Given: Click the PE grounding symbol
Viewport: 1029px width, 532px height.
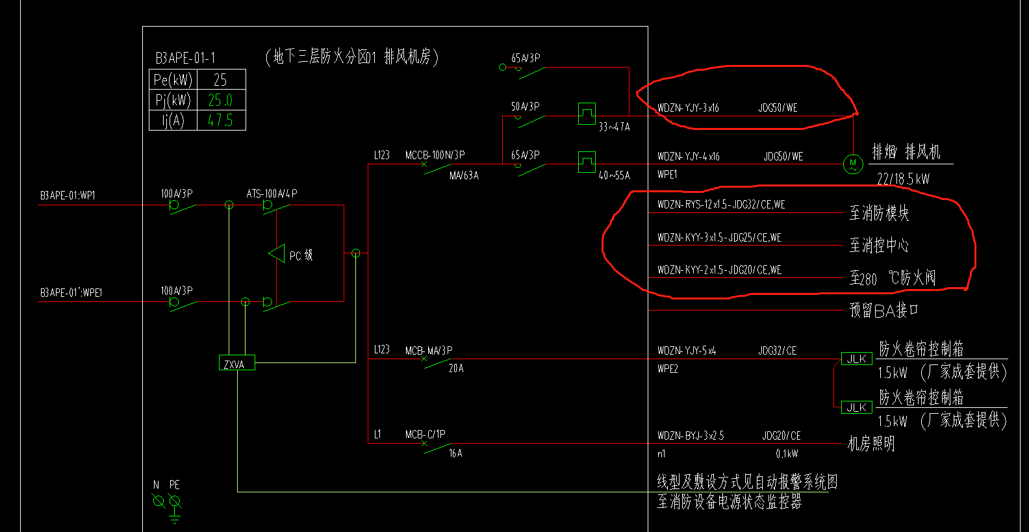Looking at the screenshot, I should coord(175,507).
